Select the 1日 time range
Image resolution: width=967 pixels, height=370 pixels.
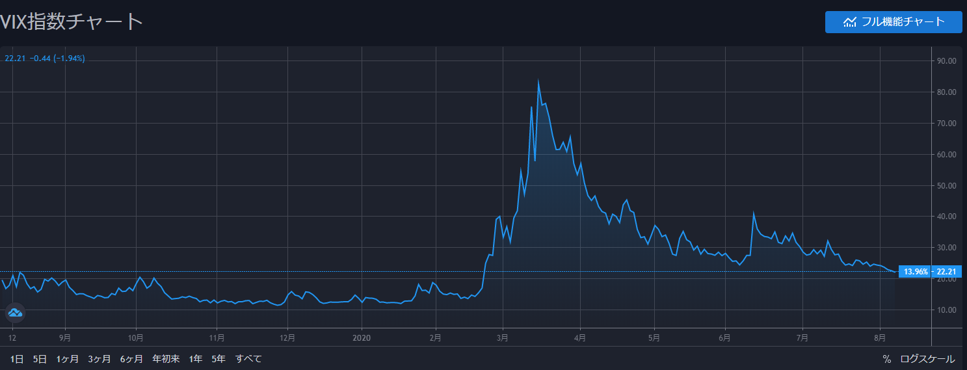[17, 359]
